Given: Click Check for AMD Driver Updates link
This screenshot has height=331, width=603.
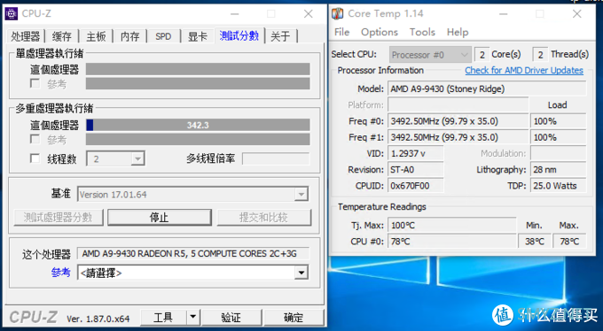Looking at the screenshot, I should tap(524, 70).
